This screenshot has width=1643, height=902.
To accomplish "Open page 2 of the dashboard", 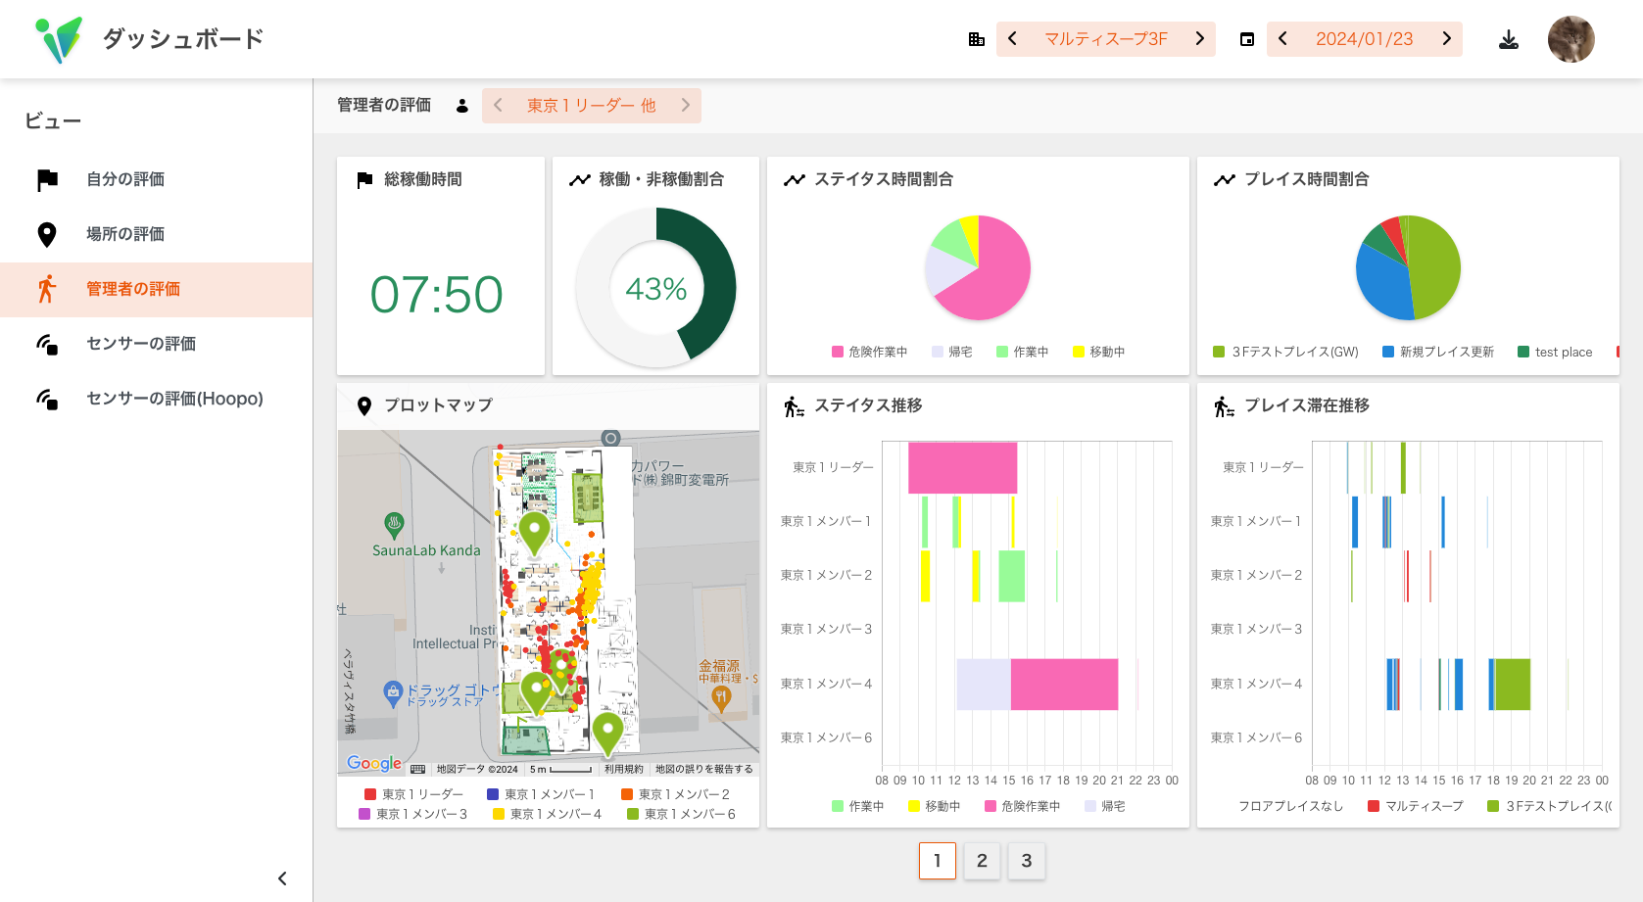I will 982,861.
